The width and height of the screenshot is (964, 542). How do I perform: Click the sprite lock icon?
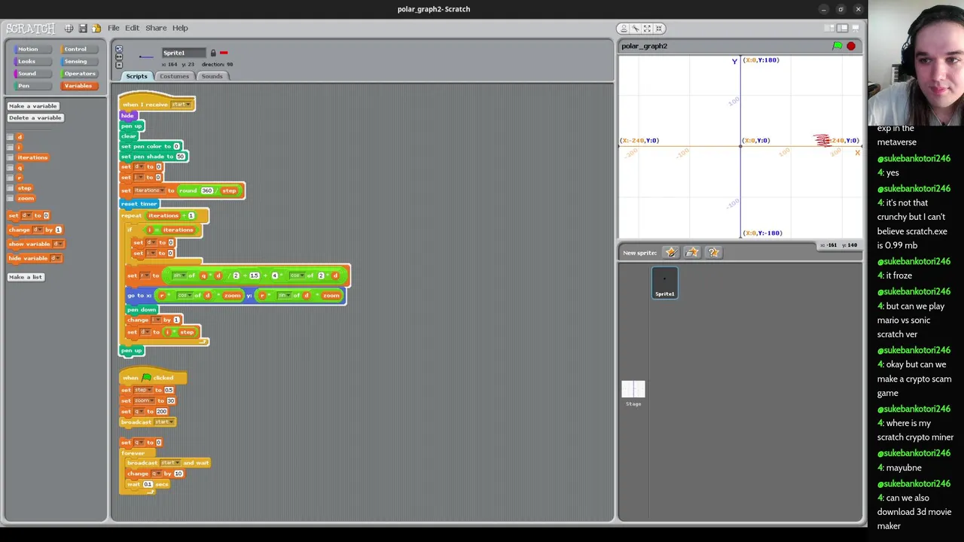[x=213, y=53]
